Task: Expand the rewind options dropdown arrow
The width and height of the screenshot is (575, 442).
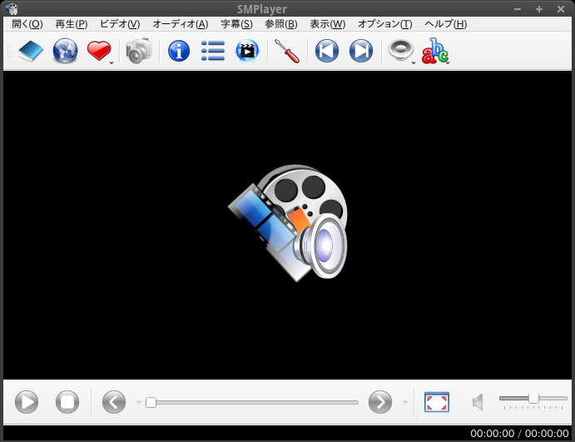Action: pos(139,402)
